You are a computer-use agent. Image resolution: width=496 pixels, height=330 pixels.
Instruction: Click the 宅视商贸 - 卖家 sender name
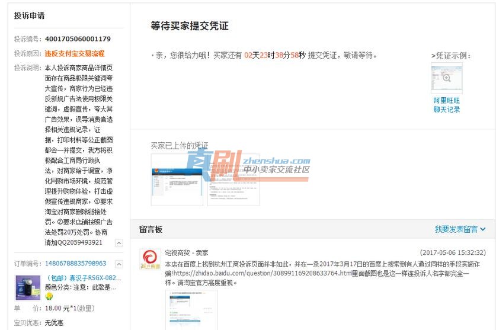pos(186,253)
